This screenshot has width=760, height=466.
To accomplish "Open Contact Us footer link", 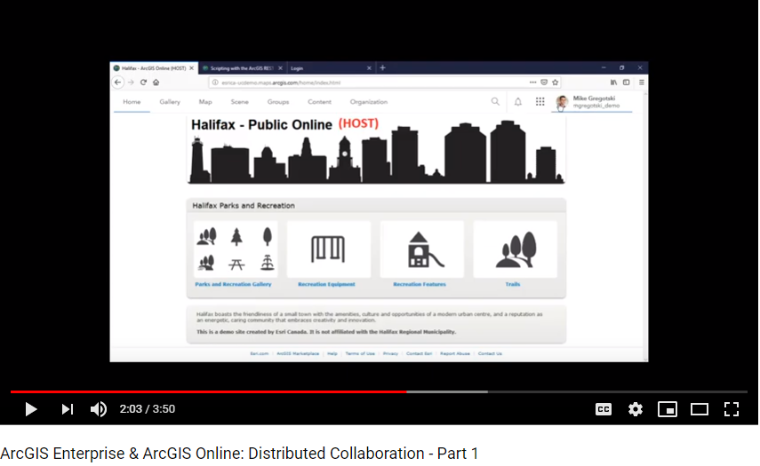I will (490, 354).
